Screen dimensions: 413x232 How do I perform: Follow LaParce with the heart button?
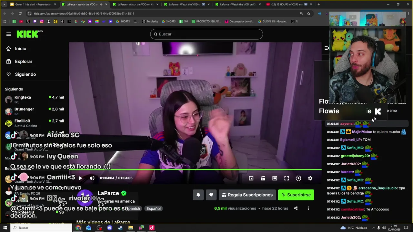click(x=211, y=195)
